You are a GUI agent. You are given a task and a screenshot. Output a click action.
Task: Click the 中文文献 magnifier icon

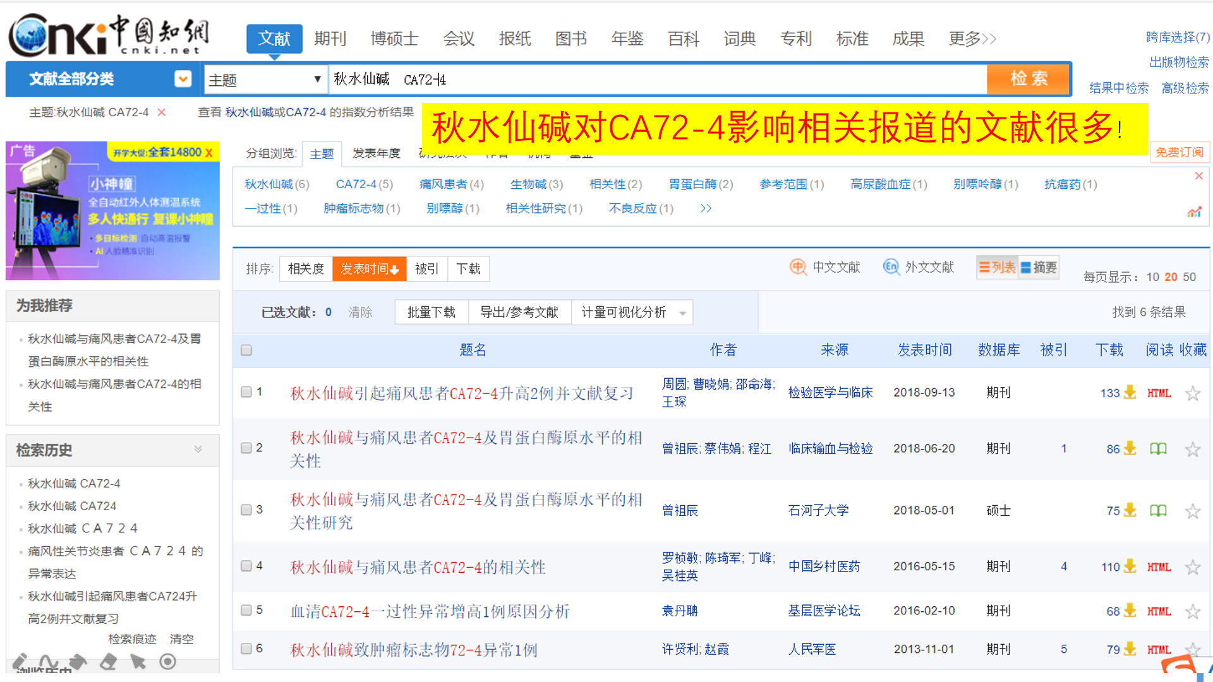tap(797, 267)
